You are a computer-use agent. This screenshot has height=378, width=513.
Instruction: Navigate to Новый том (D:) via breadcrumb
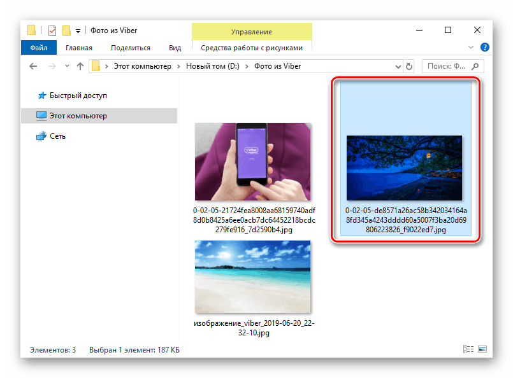tap(211, 66)
